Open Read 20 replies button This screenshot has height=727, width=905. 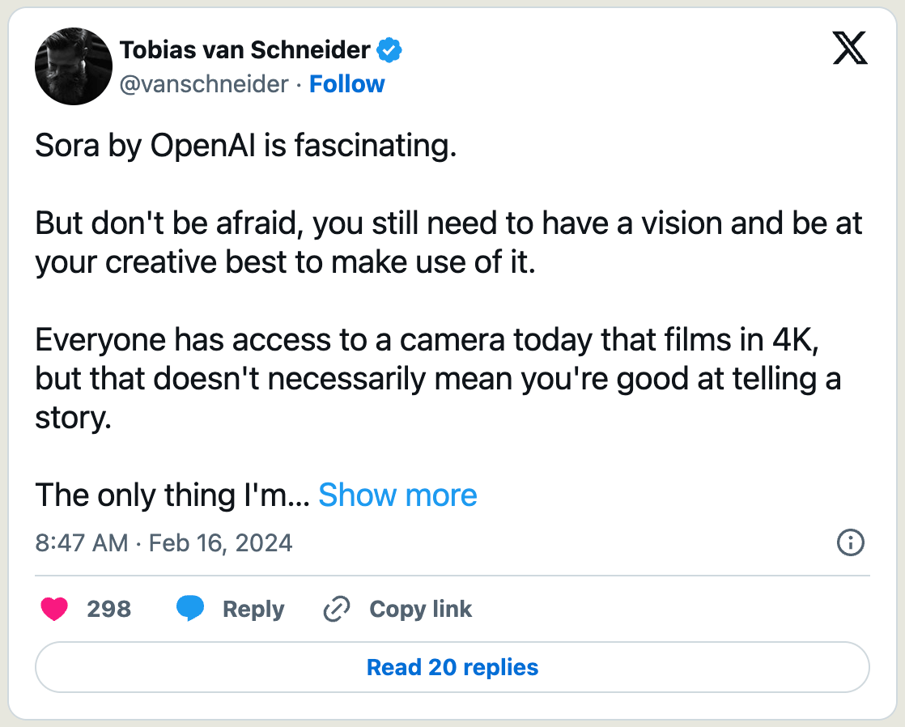tap(452, 667)
